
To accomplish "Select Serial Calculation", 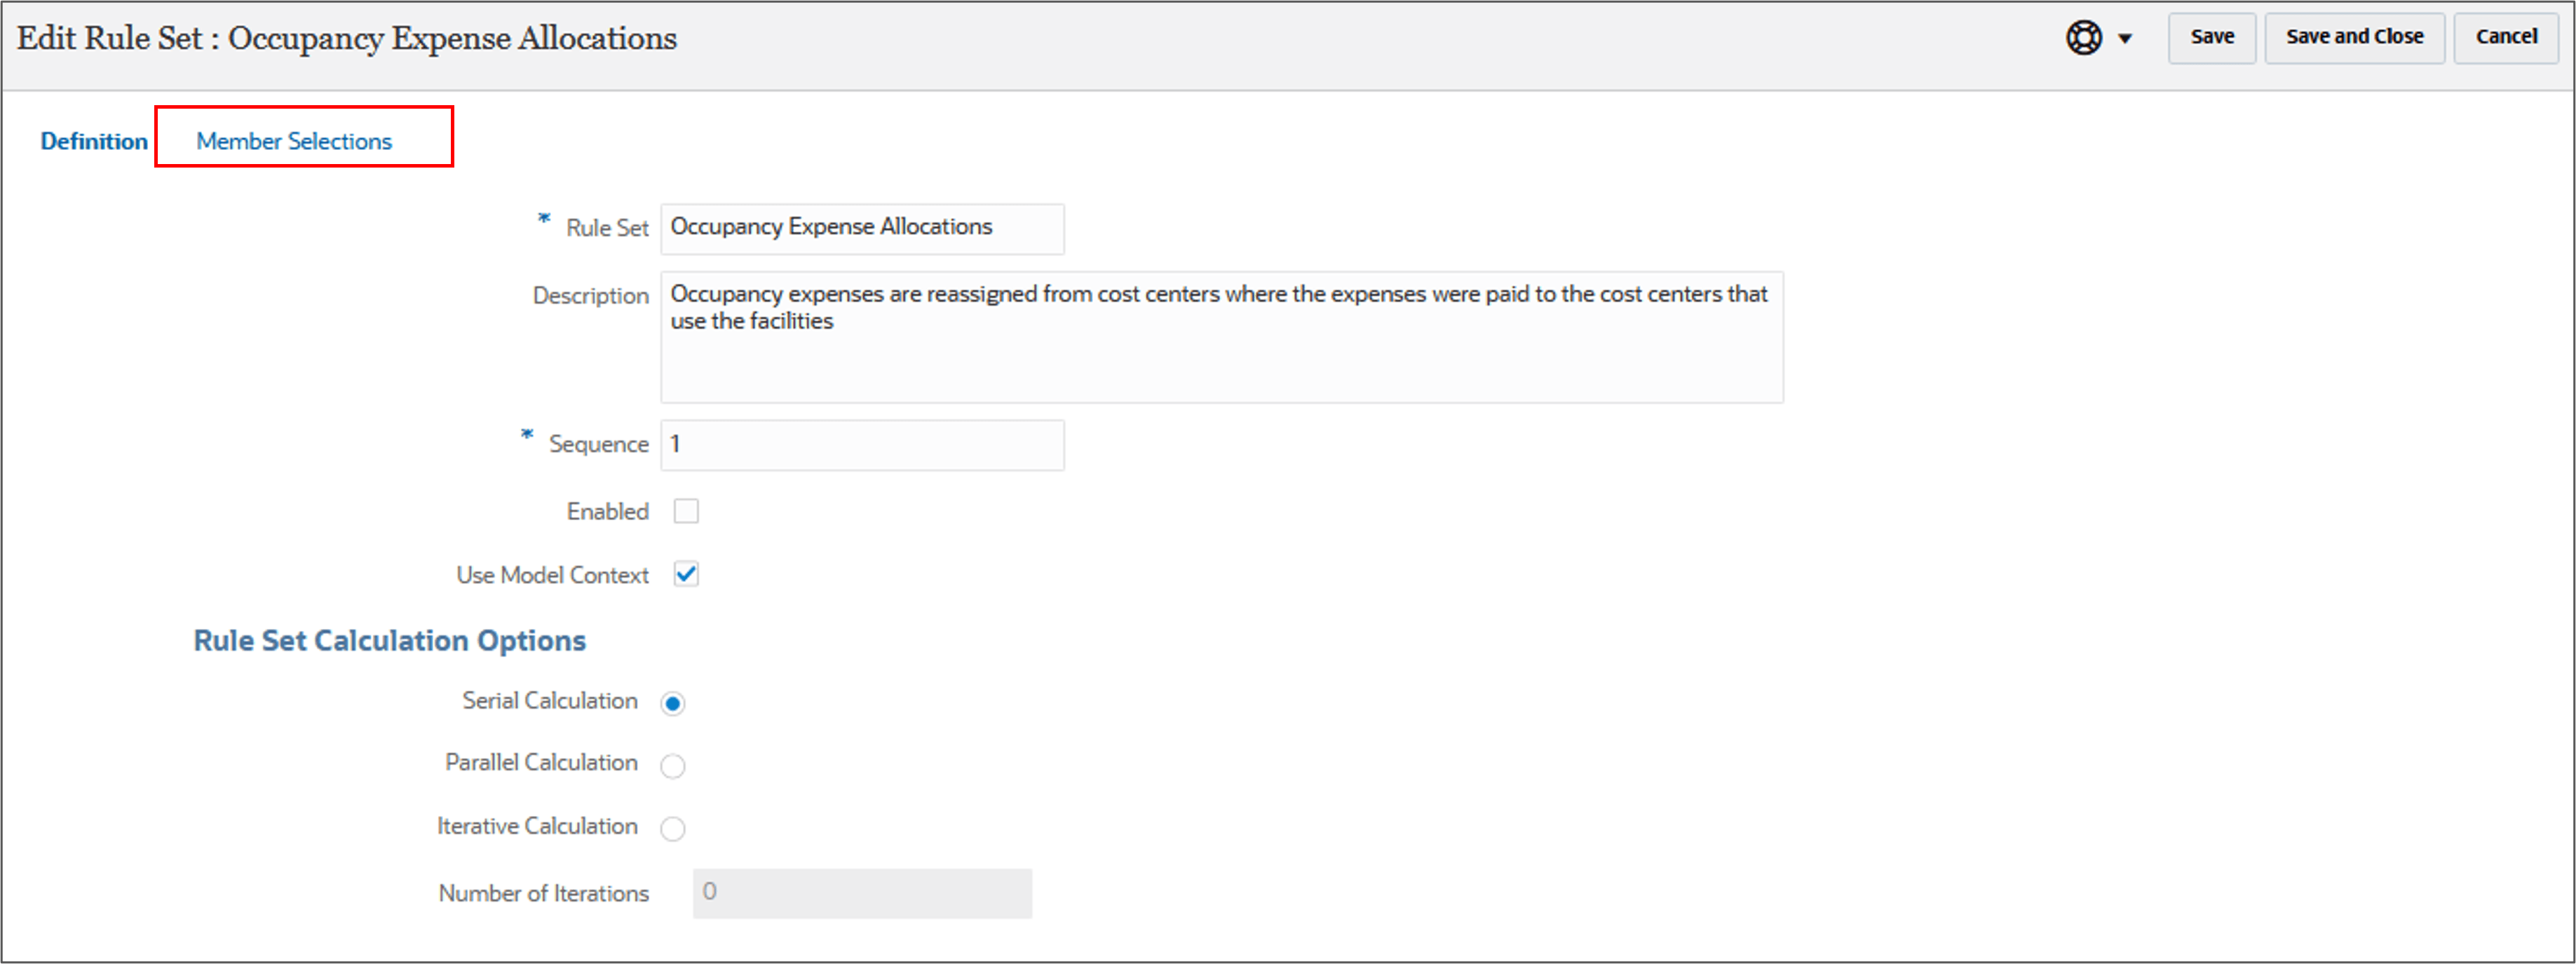I will tap(674, 703).
